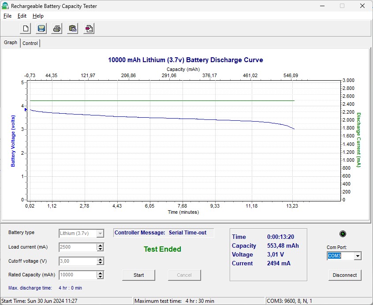Viewport: 373px width, 305px height.
Task: Increase Load current with the up arrow
Action: [101, 245]
